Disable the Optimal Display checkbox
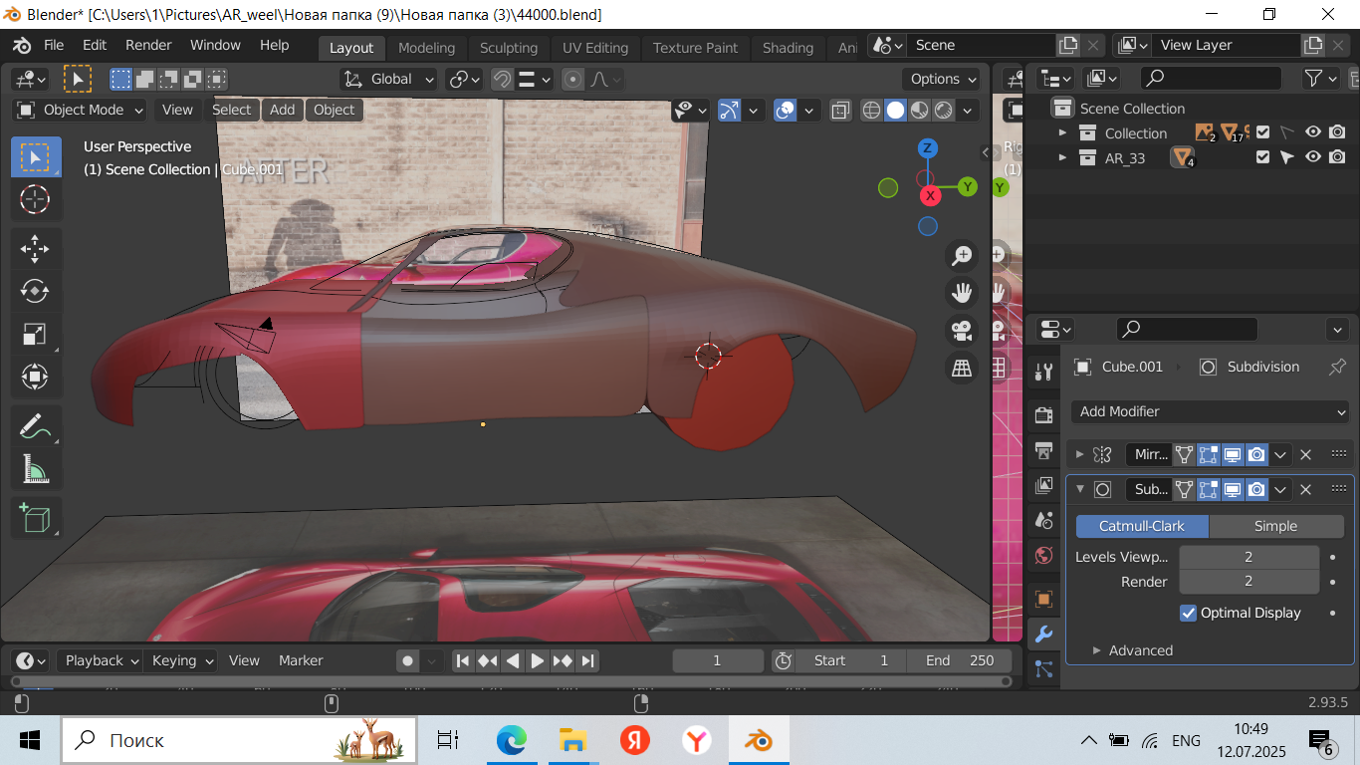The width and height of the screenshot is (1360, 765). (1188, 613)
